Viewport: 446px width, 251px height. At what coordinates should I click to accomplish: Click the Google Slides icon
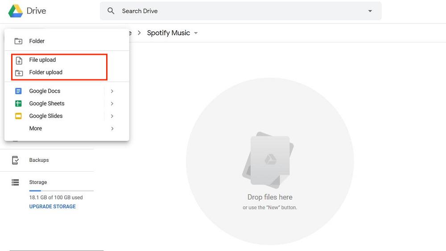point(18,116)
